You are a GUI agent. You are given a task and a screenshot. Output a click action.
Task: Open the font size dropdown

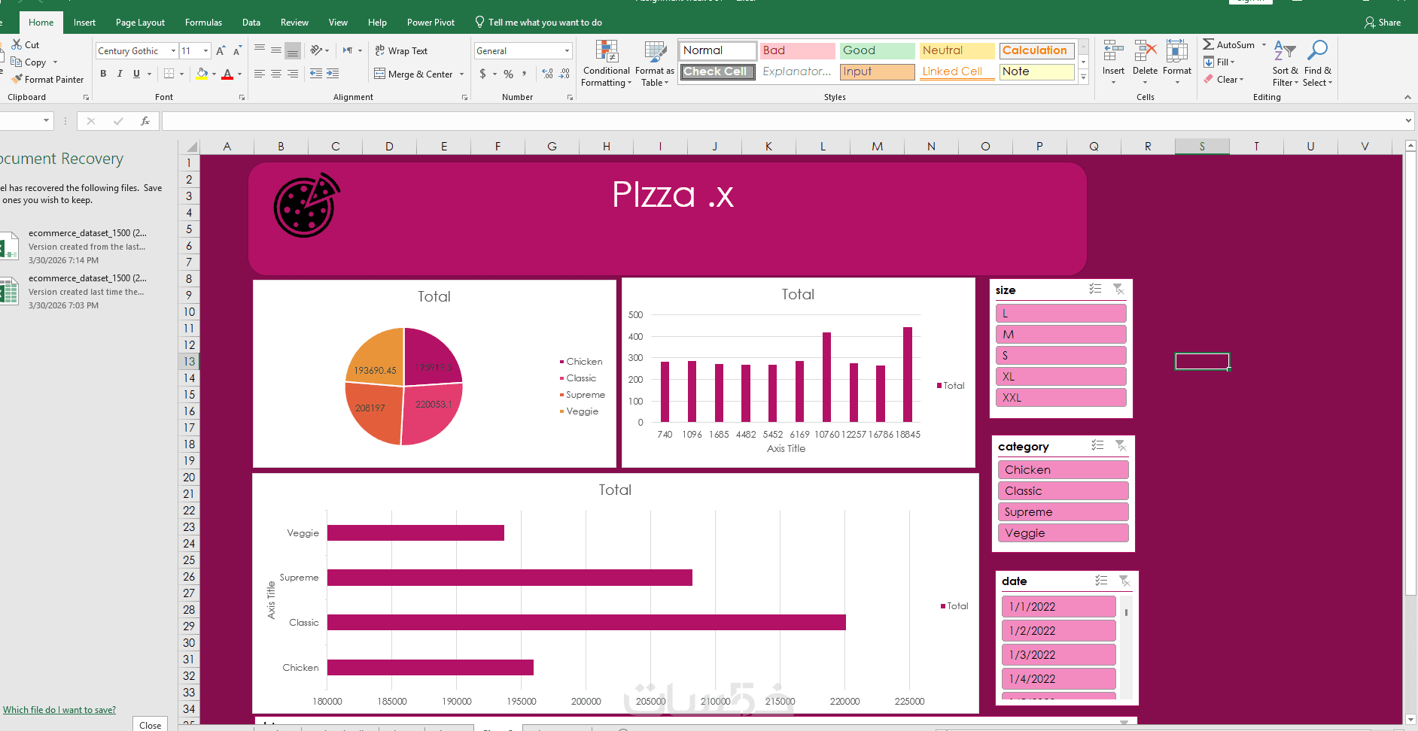coord(205,50)
